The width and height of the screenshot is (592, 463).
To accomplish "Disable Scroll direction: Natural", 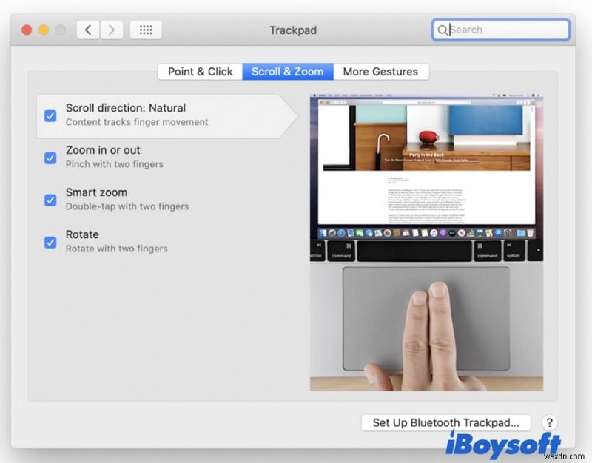I will pos(50,115).
